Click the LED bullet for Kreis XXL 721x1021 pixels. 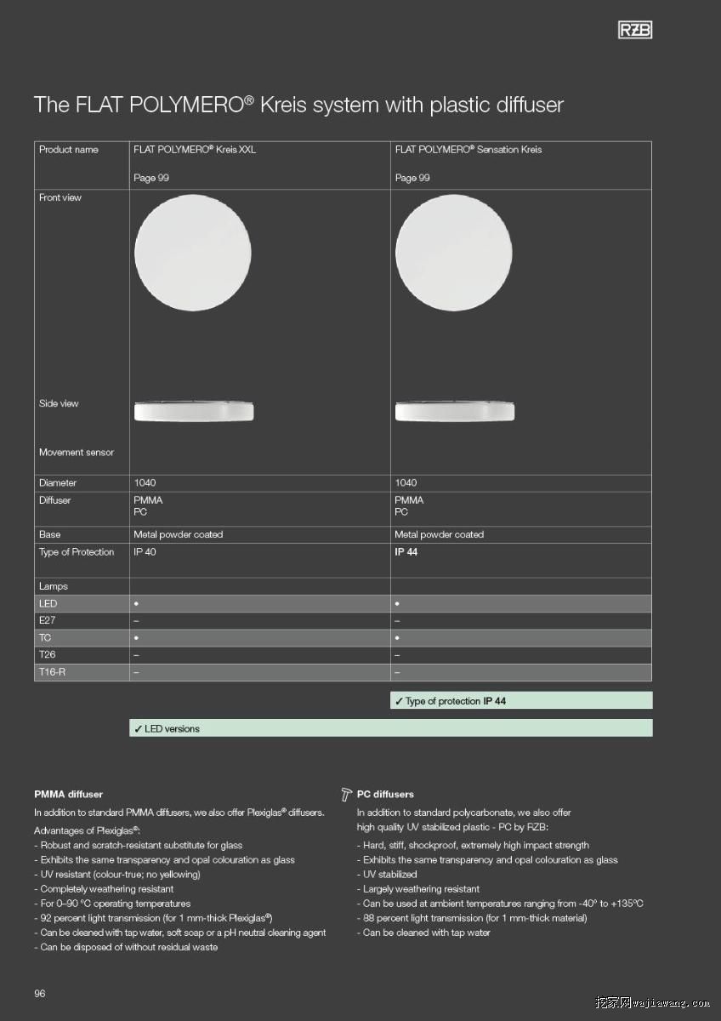(x=136, y=604)
